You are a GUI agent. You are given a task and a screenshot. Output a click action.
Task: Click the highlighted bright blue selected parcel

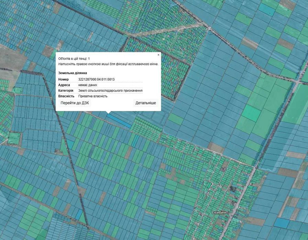pyautogui.click(x=119, y=121)
